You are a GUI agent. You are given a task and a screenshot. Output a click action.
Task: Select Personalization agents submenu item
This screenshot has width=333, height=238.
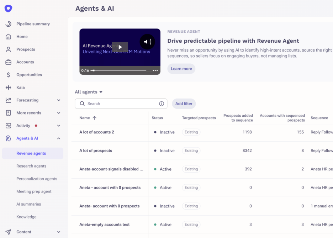click(37, 179)
